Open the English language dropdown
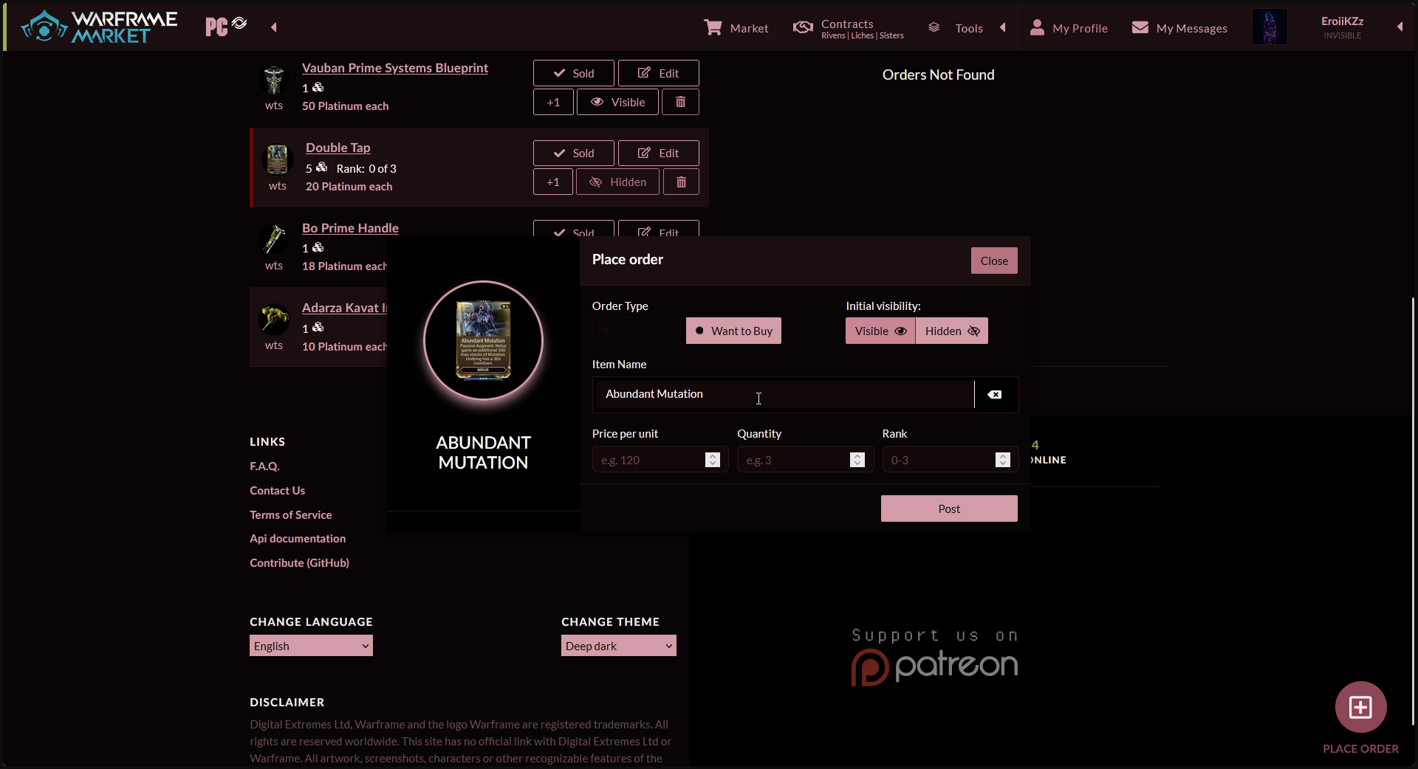Screen dimensions: 1418x769 (311, 646)
